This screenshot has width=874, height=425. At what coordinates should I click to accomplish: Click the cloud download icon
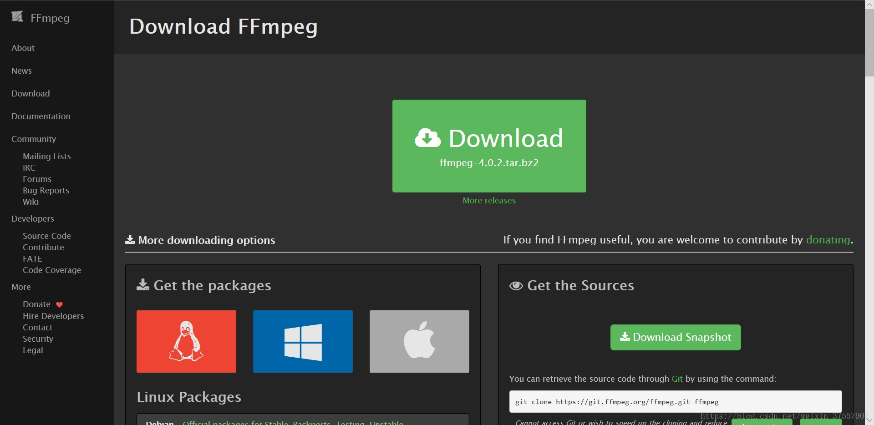point(427,138)
